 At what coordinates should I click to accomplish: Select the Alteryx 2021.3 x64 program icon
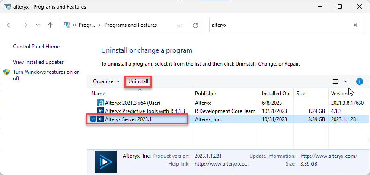[x=101, y=103]
